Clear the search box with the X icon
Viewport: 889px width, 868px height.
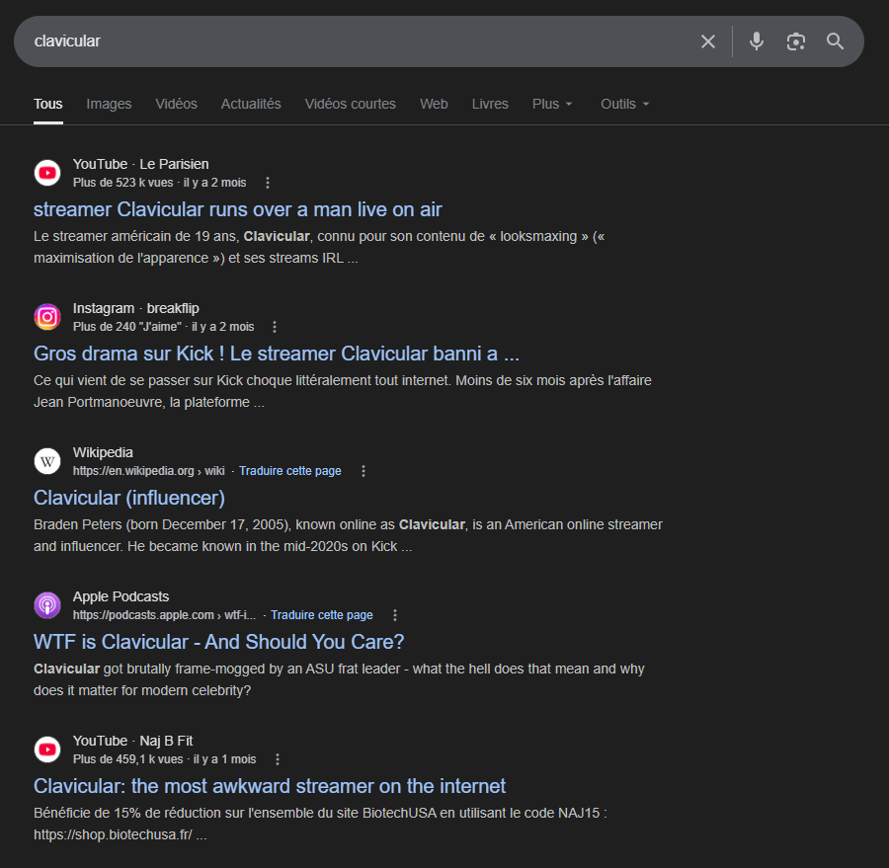pyautogui.click(x=708, y=41)
